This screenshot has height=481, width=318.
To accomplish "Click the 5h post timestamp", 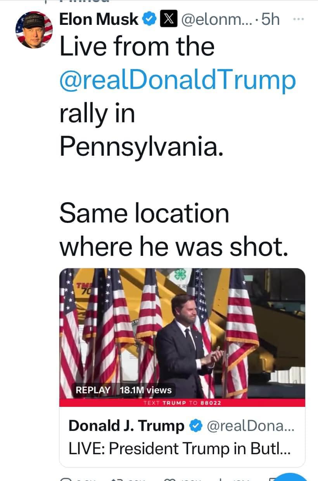I will [x=270, y=19].
